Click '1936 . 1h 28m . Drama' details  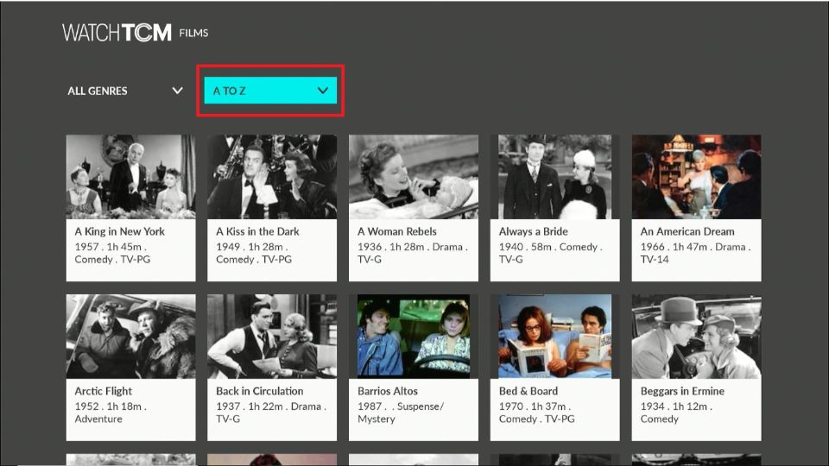413,253
